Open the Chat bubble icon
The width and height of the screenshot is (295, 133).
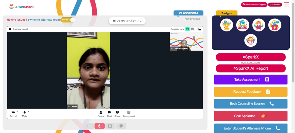click(x=109, y=114)
